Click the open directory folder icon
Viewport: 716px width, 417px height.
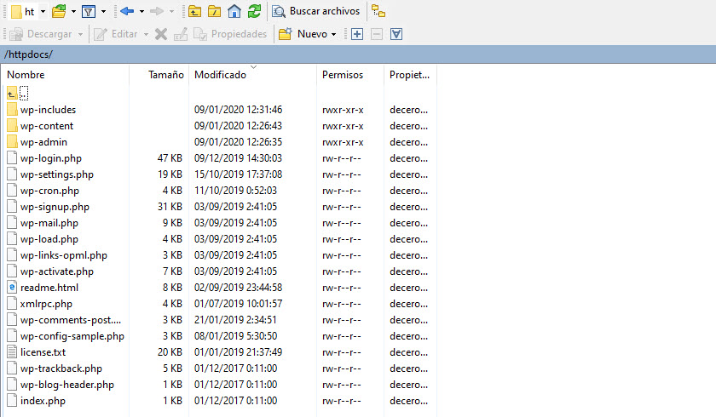[x=59, y=11]
